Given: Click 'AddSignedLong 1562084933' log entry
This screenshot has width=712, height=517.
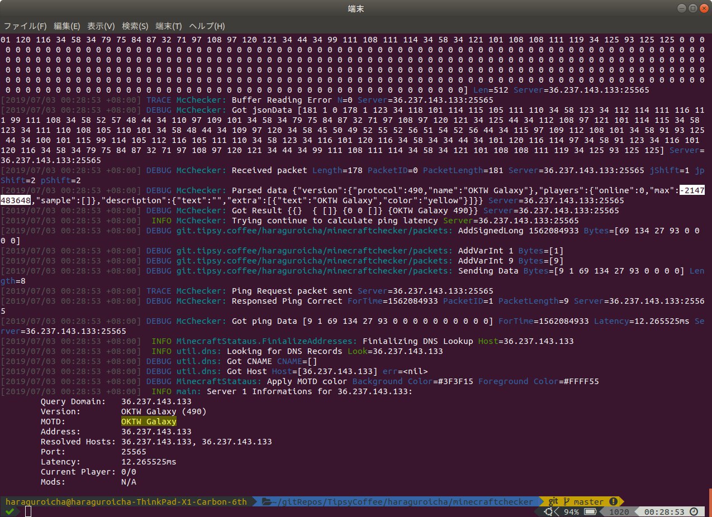Looking at the screenshot, I should pos(518,231).
